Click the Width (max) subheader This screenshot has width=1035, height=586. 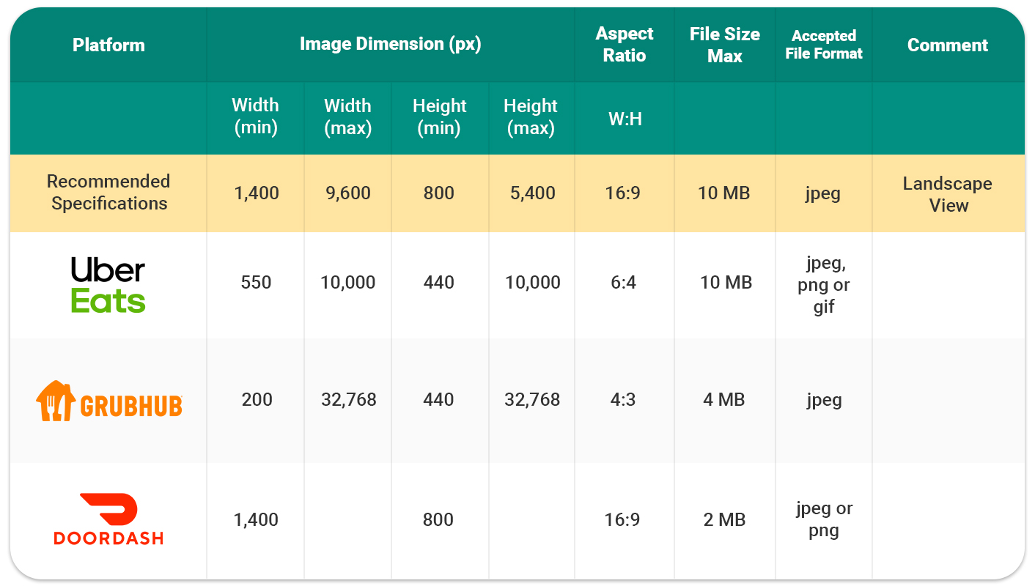pos(347,116)
